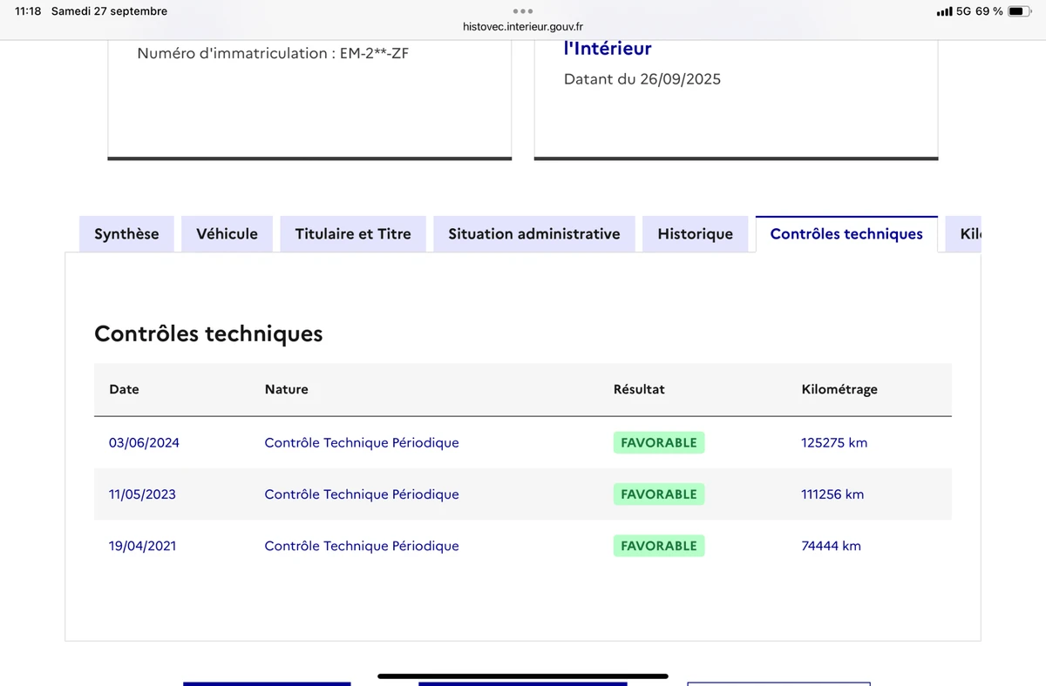Click FAVORABLE badge for 03/06/2024 inspection
Viewport: 1046px width, 686px height.
click(x=658, y=443)
